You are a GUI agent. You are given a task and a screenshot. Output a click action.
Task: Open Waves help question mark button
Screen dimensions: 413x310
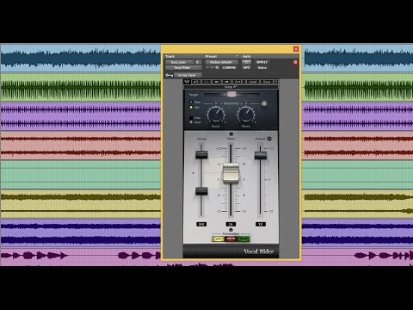(x=276, y=82)
